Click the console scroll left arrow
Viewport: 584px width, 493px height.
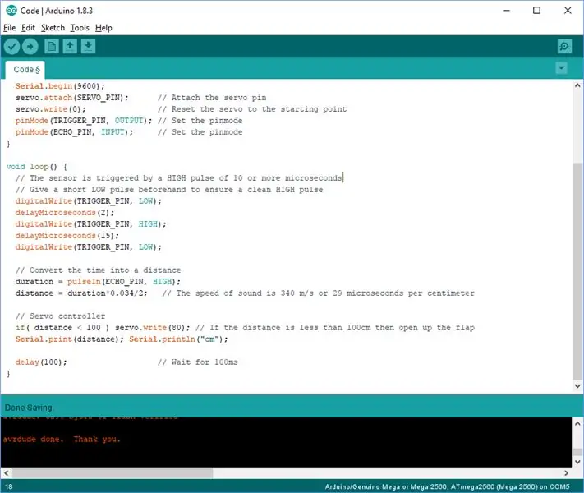tap(6, 473)
